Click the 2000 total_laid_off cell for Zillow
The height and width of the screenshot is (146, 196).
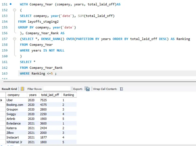[50, 133]
